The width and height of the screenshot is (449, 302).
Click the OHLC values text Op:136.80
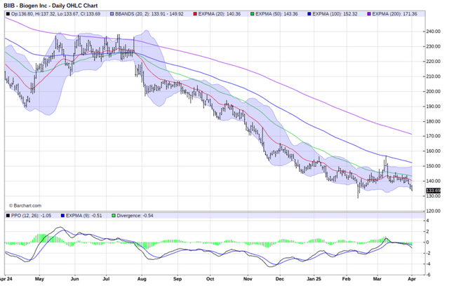(22, 14)
